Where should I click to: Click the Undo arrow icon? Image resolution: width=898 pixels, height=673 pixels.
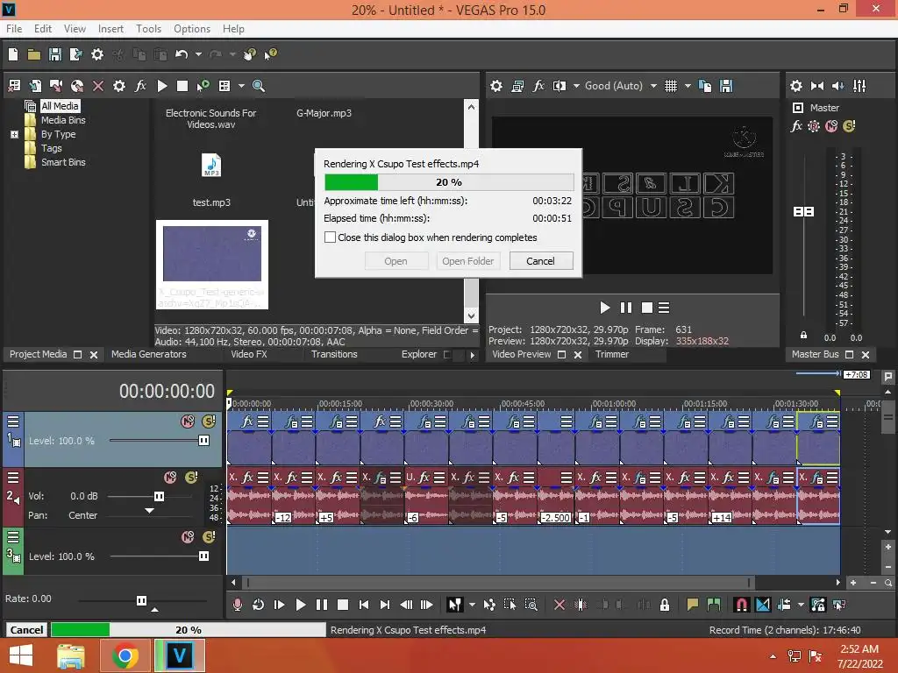(x=182, y=54)
